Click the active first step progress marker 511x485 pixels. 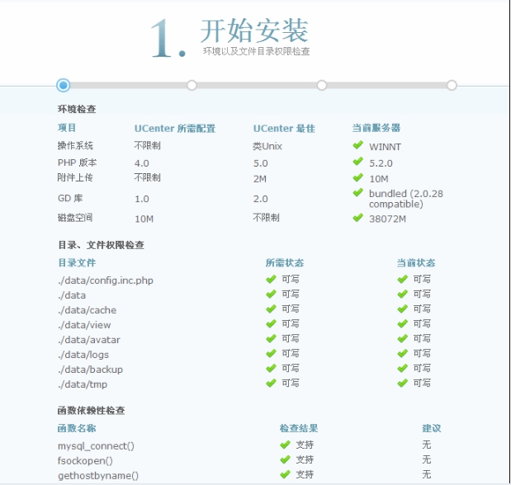[x=64, y=85]
